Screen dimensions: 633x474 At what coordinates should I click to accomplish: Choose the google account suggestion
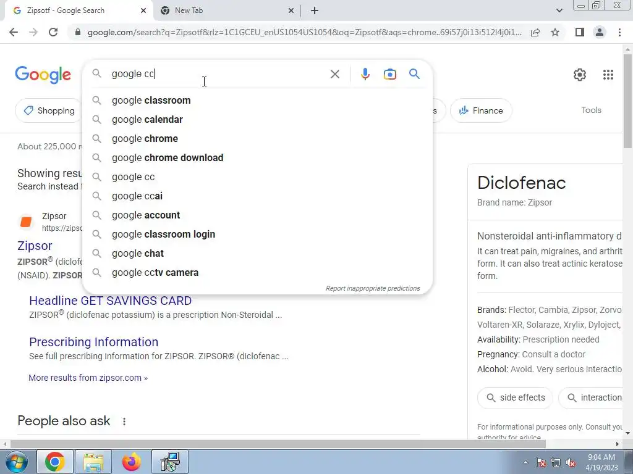click(x=257, y=215)
